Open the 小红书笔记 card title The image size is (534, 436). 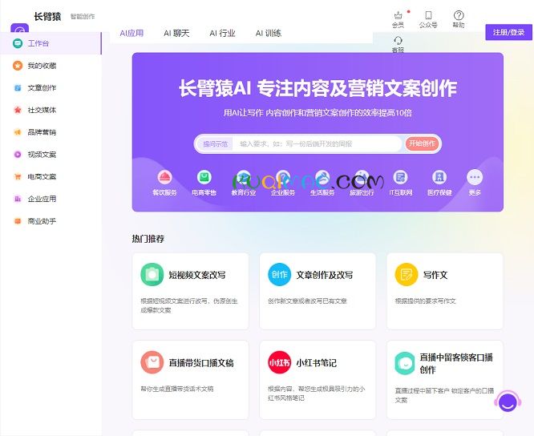pyautogui.click(x=317, y=363)
